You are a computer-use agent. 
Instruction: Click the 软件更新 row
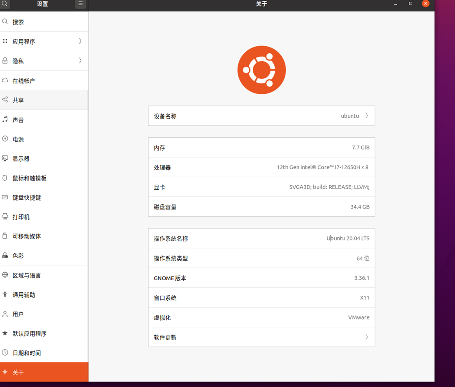coord(261,337)
